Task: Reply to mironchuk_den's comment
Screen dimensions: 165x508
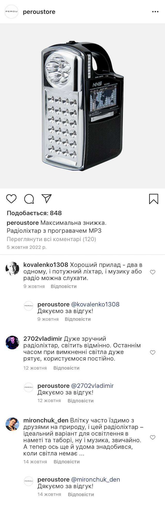Action: click(67, 462)
